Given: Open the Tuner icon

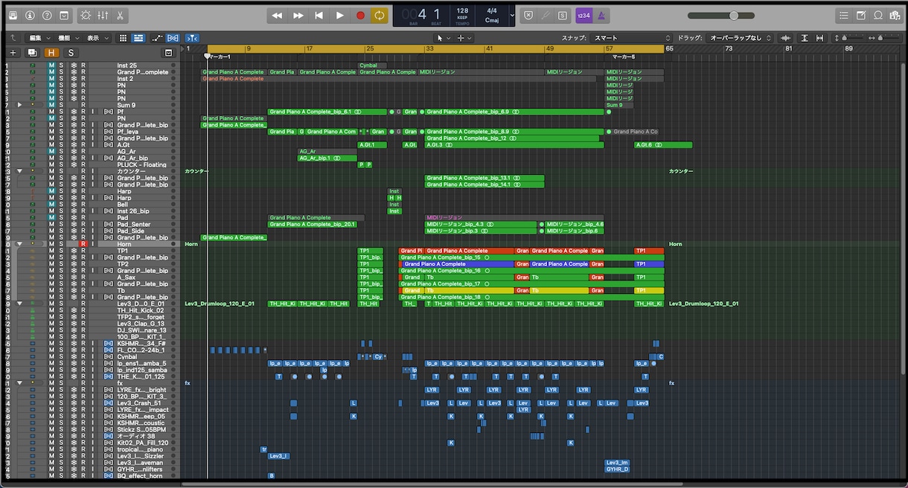Looking at the screenshot, I should pos(546,15).
